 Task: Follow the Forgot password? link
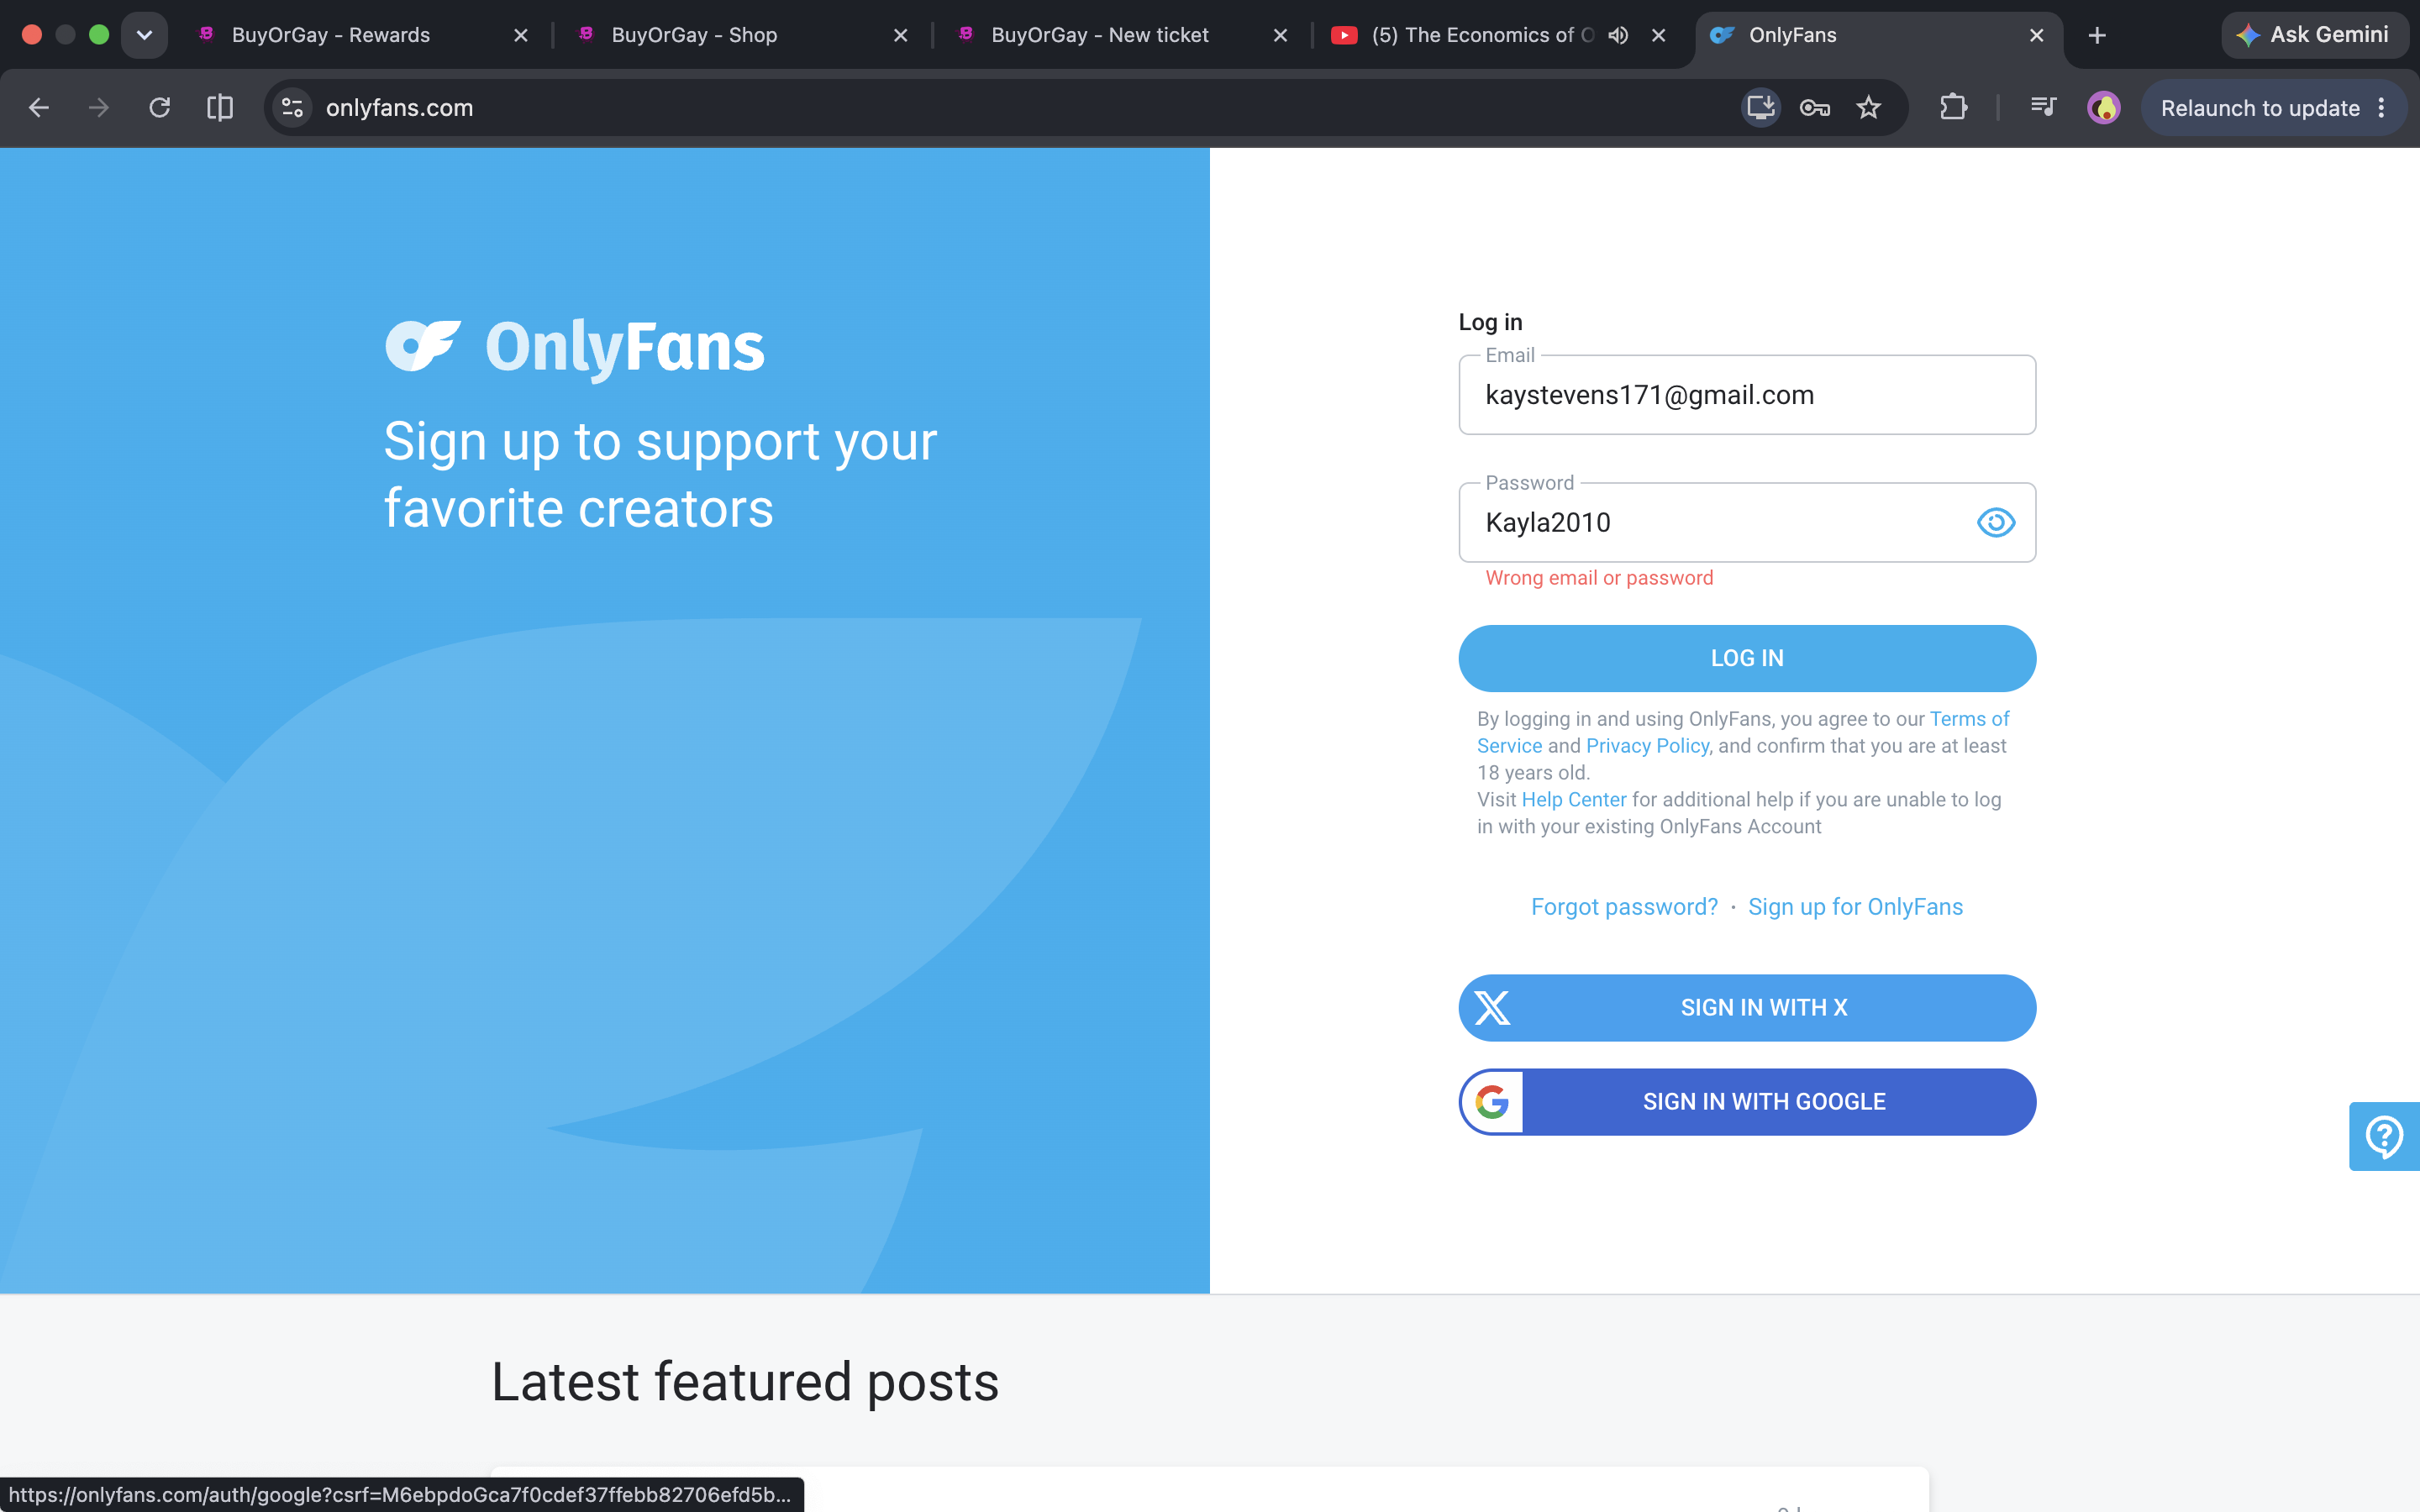(1624, 907)
